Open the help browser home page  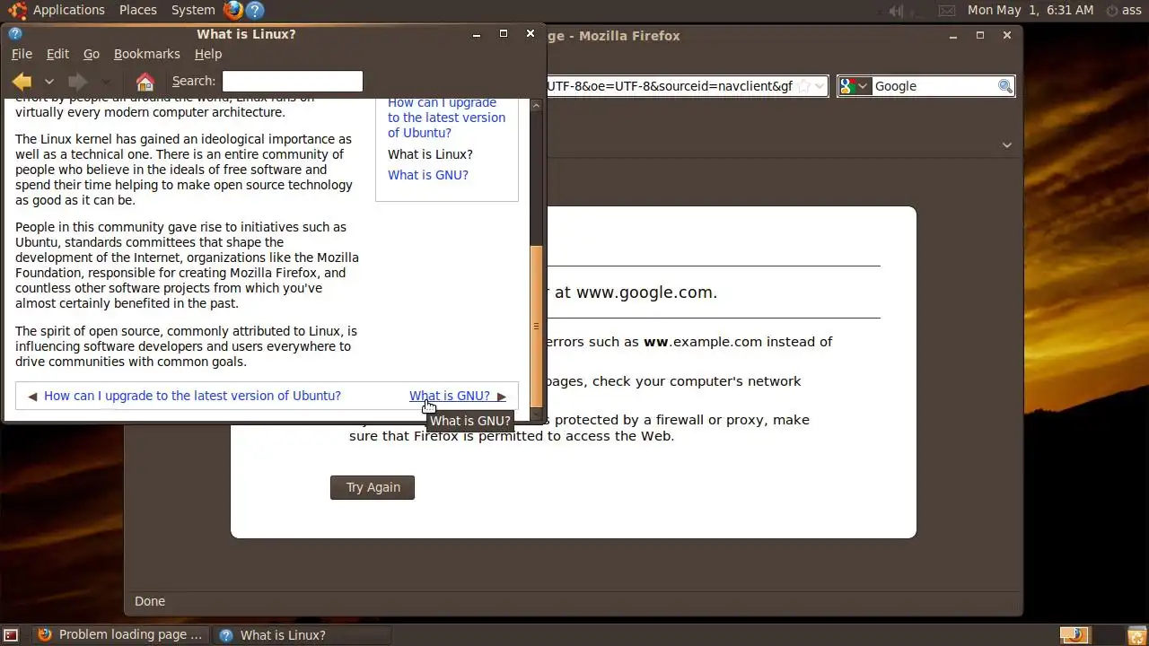[145, 81]
